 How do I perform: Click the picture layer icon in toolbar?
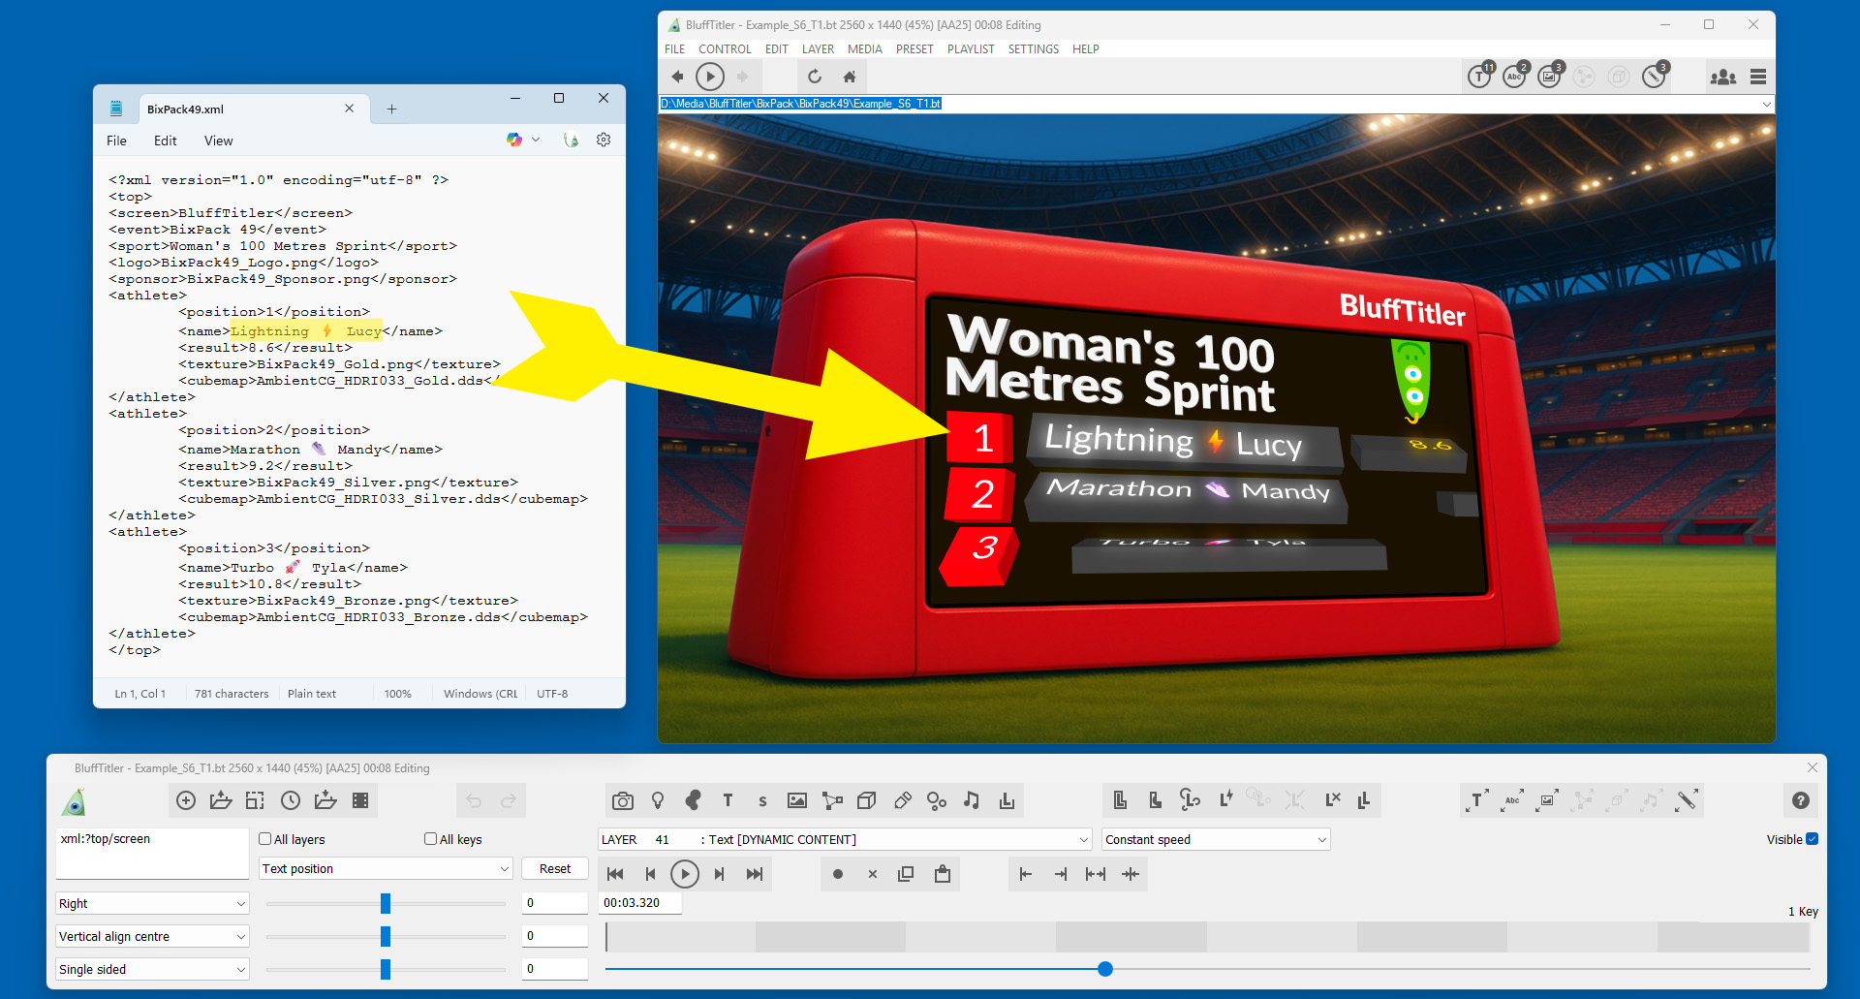coord(796,800)
